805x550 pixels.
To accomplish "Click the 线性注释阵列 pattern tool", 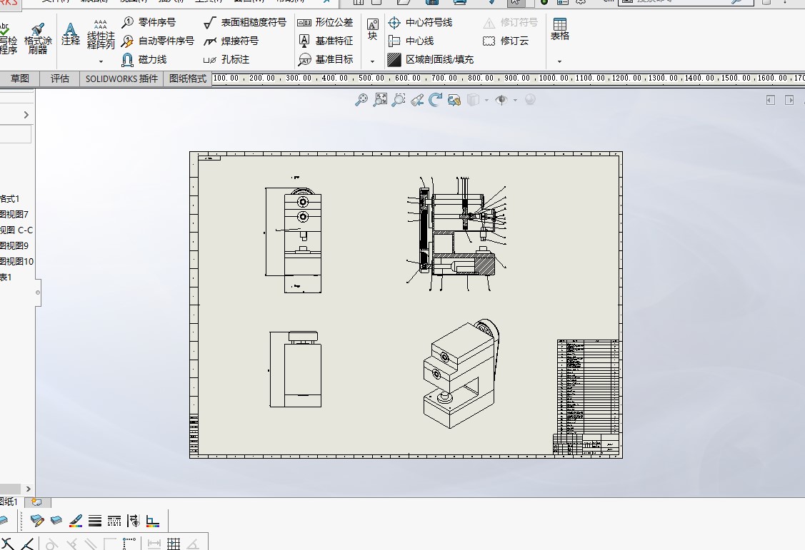I will (x=101, y=35).
